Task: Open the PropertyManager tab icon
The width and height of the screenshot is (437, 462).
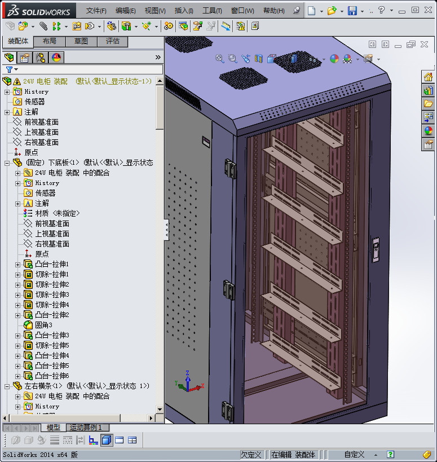Action: [x=25, y=58]
